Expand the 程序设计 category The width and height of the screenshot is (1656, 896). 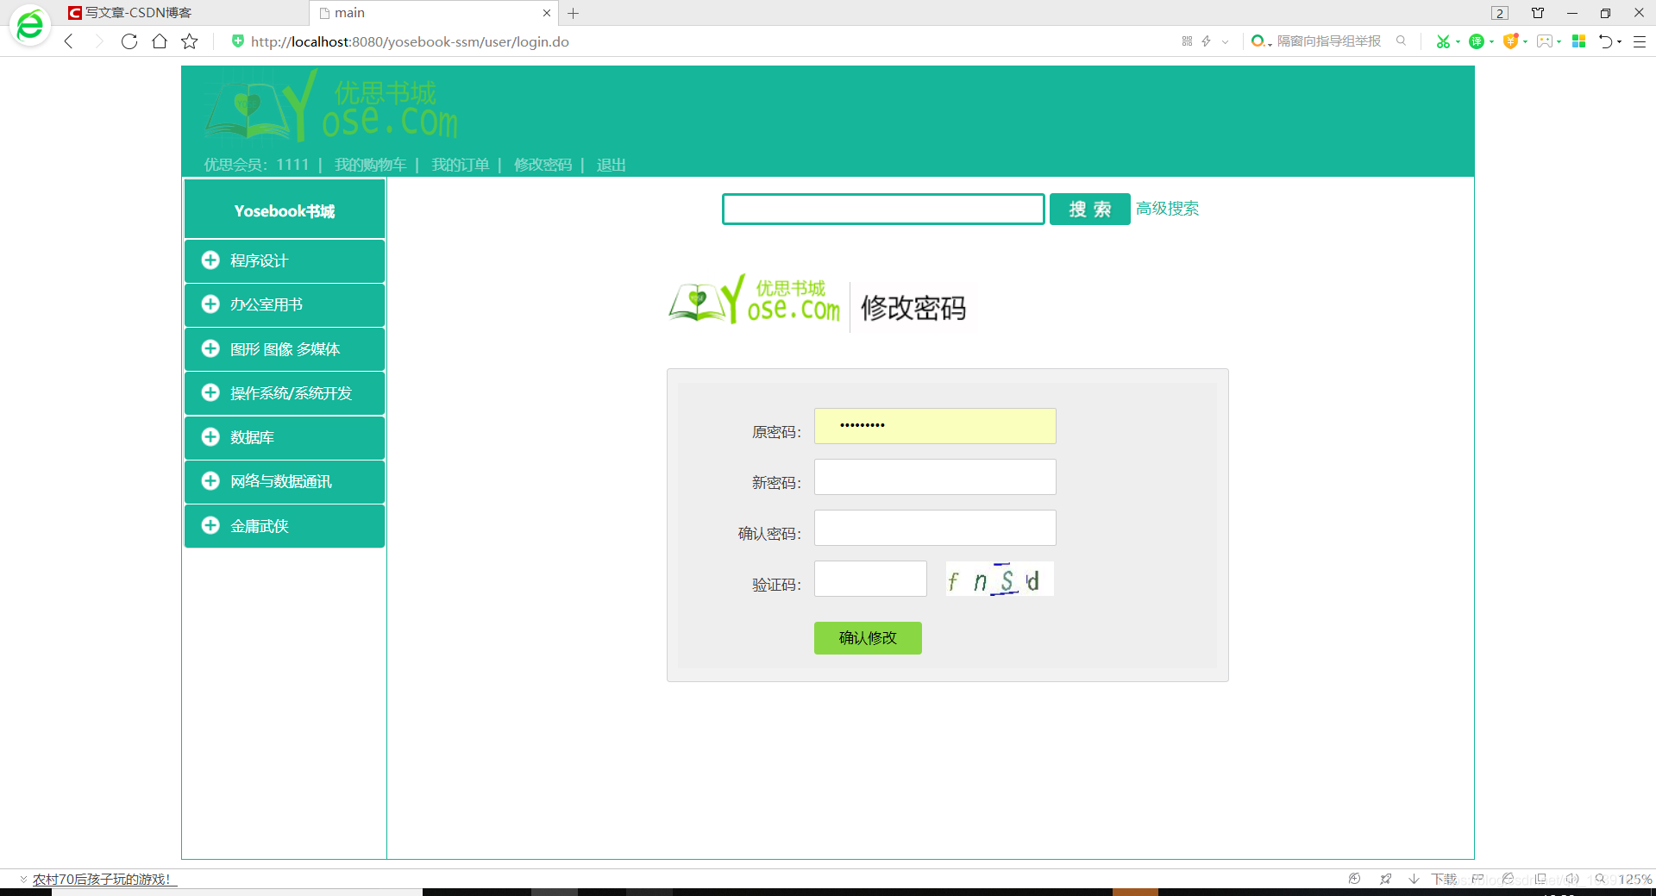(x=285, y=260)
